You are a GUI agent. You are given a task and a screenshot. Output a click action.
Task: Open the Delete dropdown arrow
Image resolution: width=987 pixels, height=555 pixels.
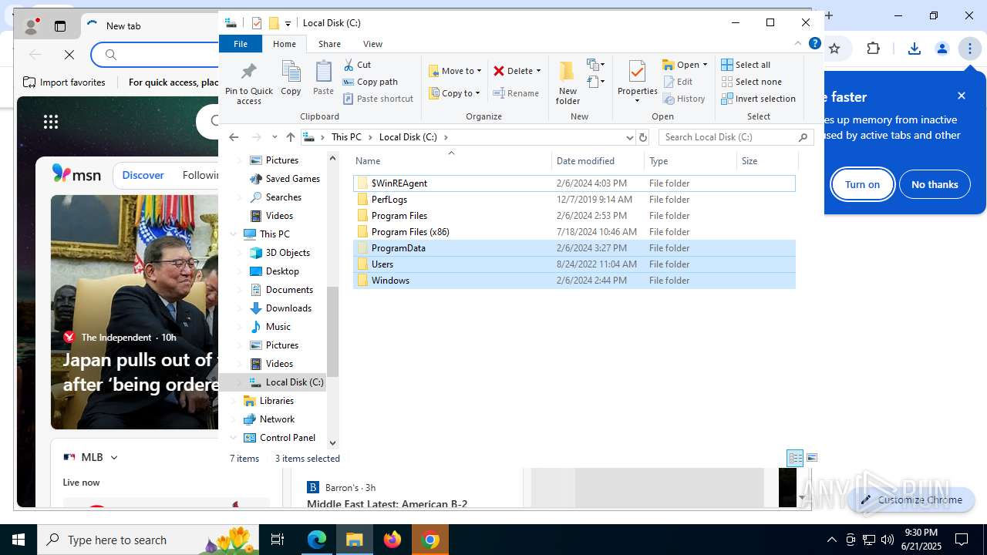pyautogui.click(x=538, y=71)
